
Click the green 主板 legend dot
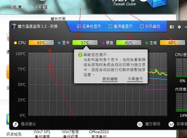(147, 43)
